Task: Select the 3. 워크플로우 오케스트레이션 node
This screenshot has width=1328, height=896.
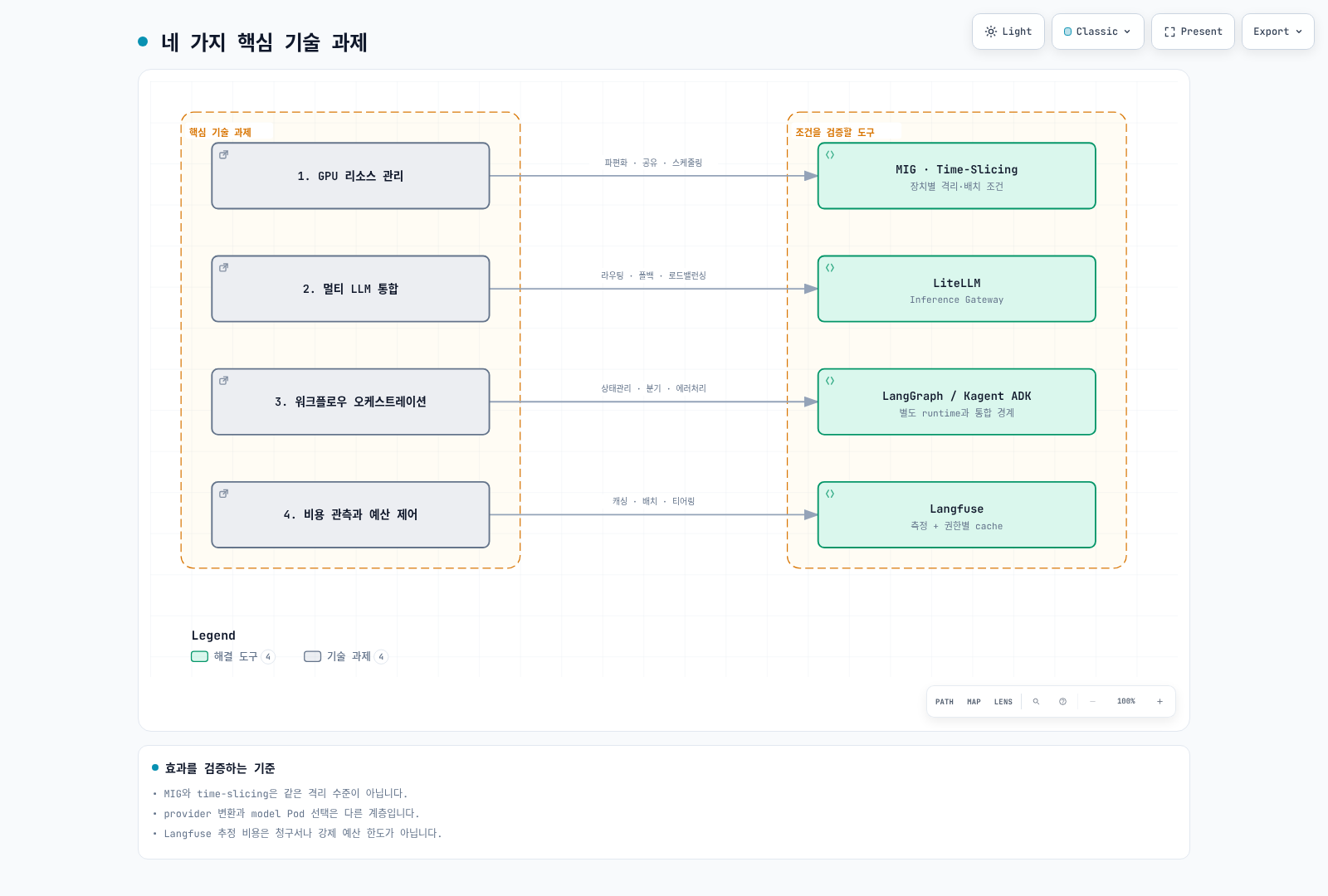Action: pyautogui.click(x=350, y=402)
